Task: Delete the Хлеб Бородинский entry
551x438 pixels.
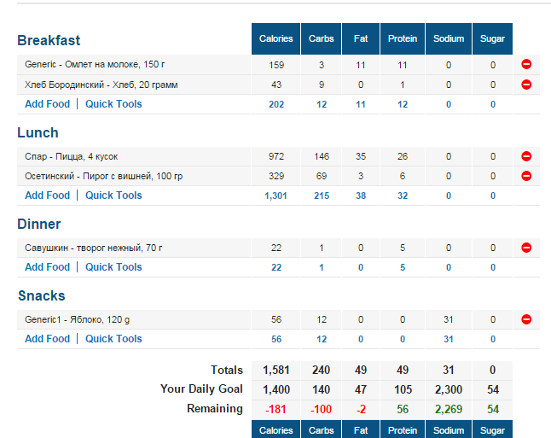Action: (x=526, y=85)
